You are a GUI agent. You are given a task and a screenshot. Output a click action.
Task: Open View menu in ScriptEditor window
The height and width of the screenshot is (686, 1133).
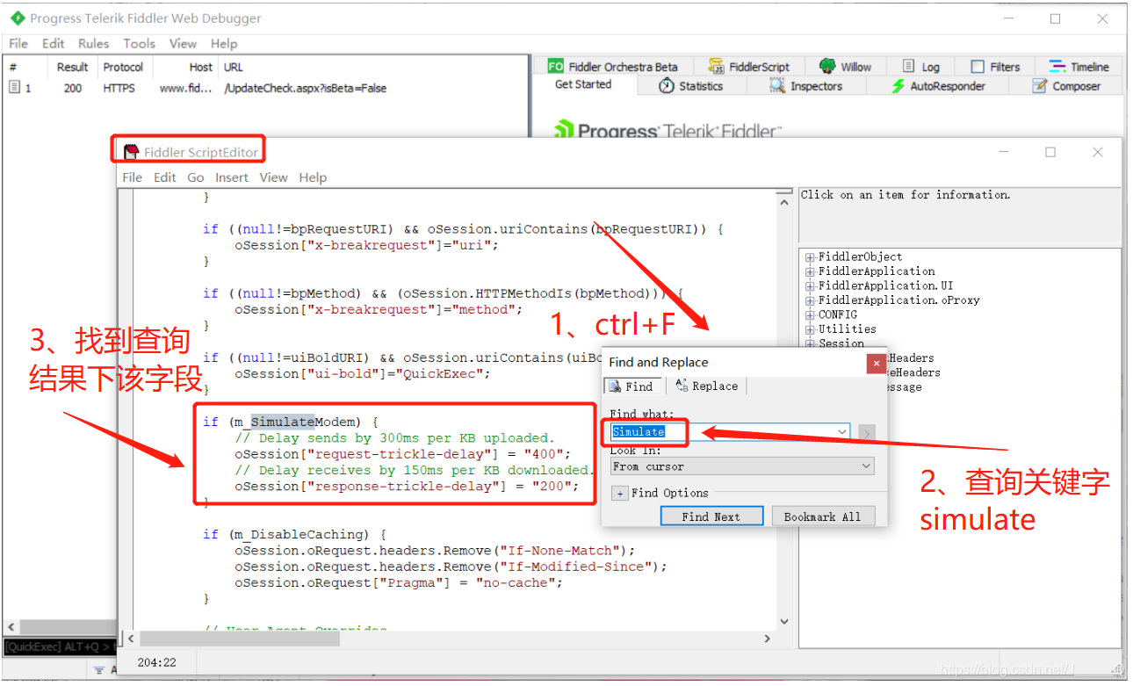tap(273, 177)
